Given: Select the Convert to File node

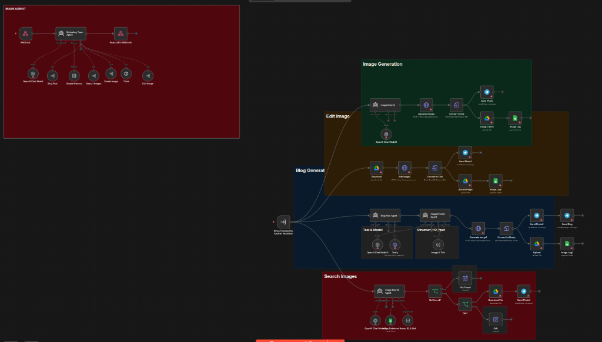Looking at the screenshot, I should (x=456, y=105).
